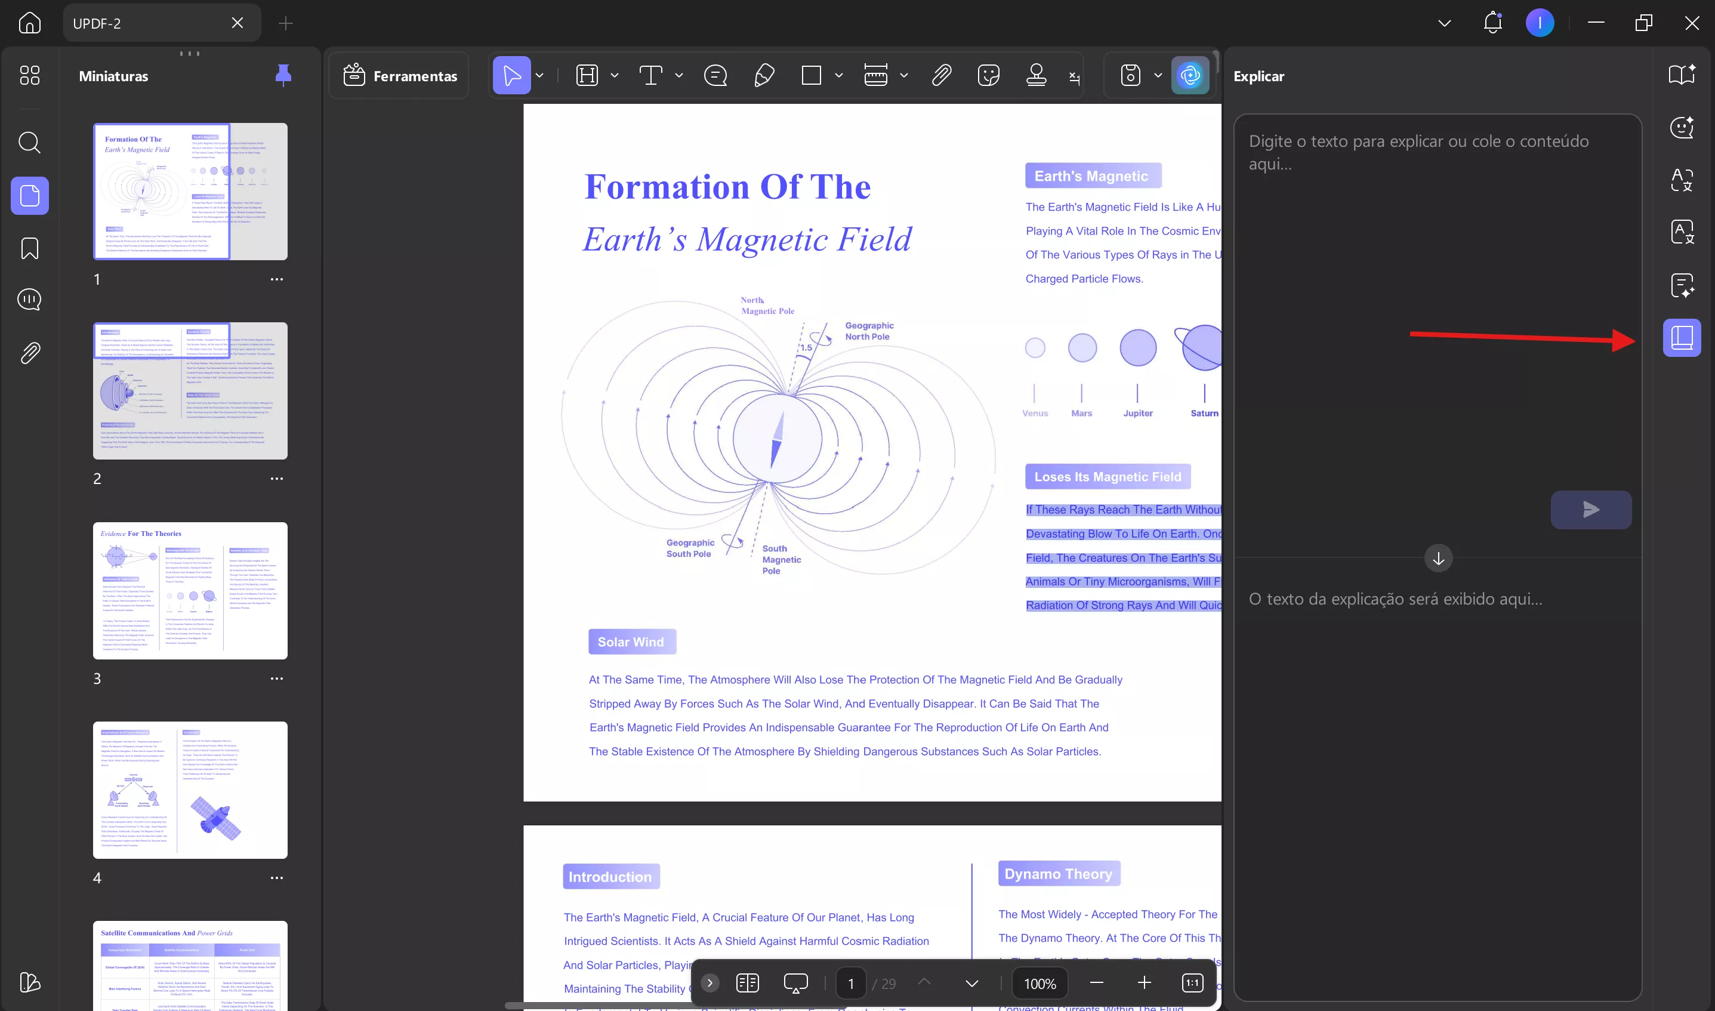
Task: Select page 2 thumbnail
Action: tap(190, 391)
